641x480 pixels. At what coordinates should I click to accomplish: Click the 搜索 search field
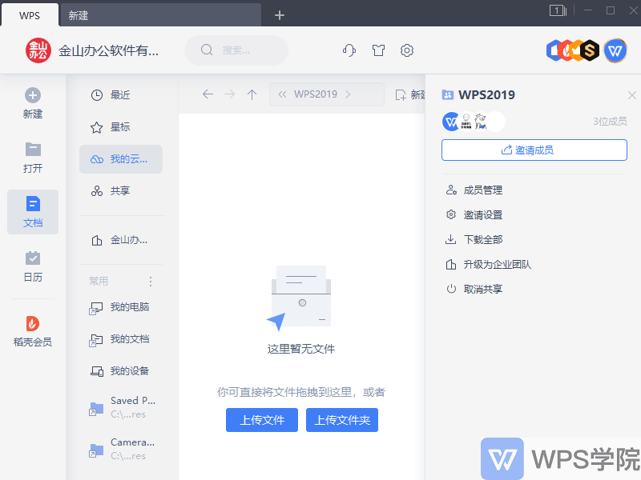point(236,50)
